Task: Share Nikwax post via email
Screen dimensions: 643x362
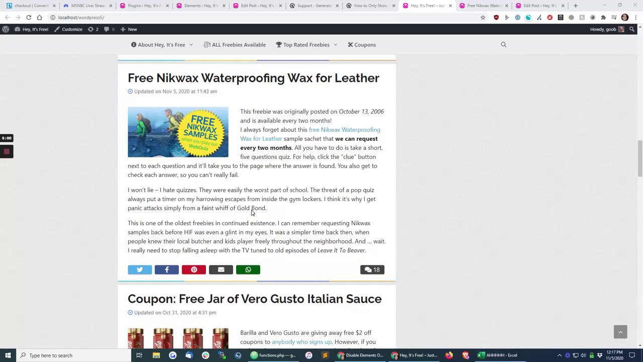Action: [221, 270]
